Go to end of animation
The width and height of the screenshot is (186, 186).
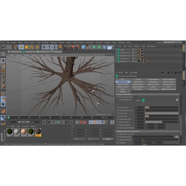pyautogui.click(x=71, y=122)
